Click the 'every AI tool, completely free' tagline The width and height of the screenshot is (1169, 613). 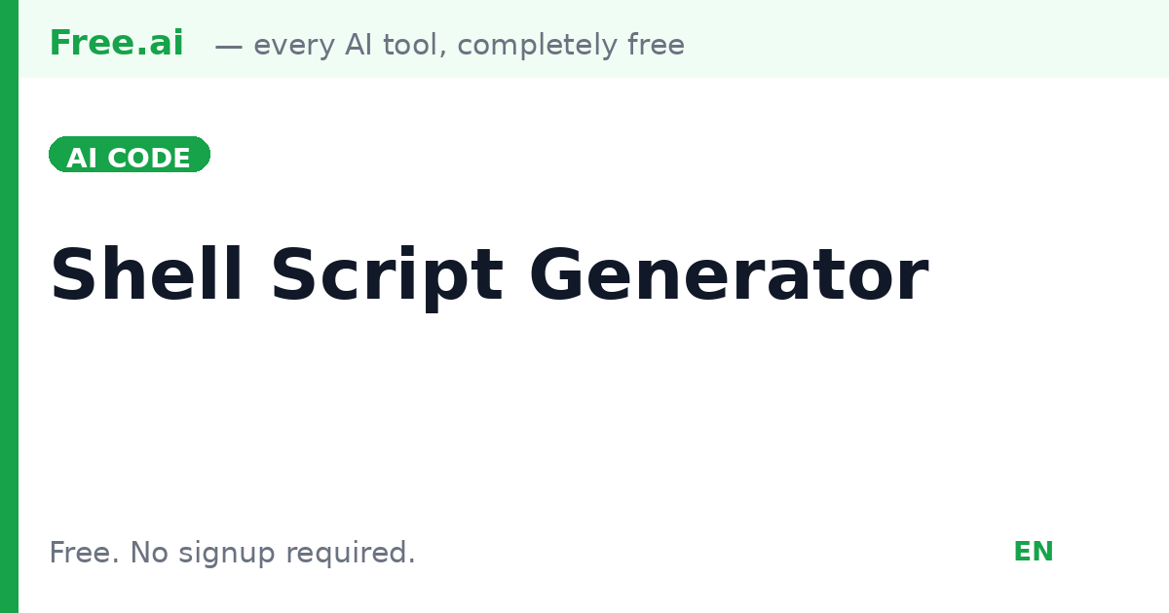click(469, 46)
